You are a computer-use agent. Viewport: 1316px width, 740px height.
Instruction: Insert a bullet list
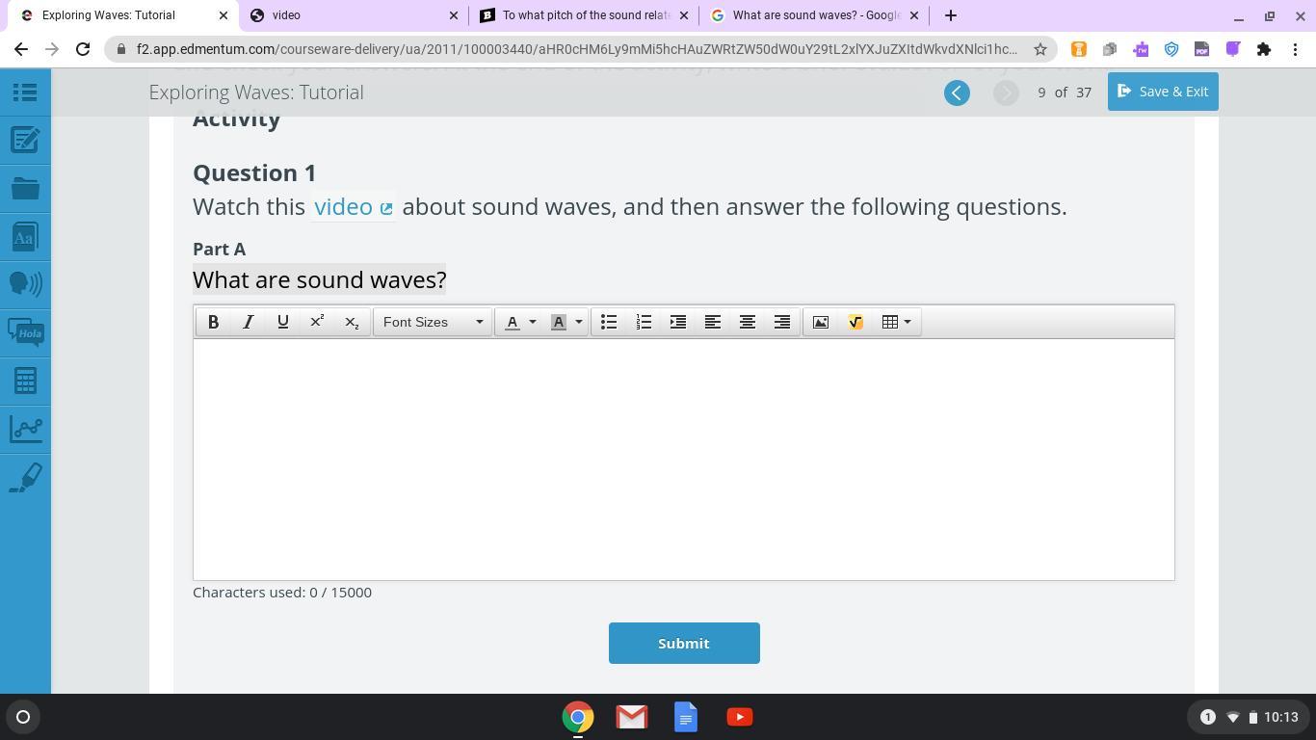(x=609, y=322)
